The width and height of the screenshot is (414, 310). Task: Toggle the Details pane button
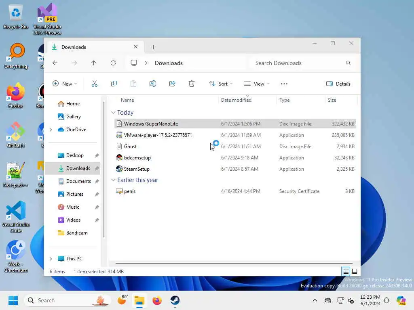coord(338,84)
